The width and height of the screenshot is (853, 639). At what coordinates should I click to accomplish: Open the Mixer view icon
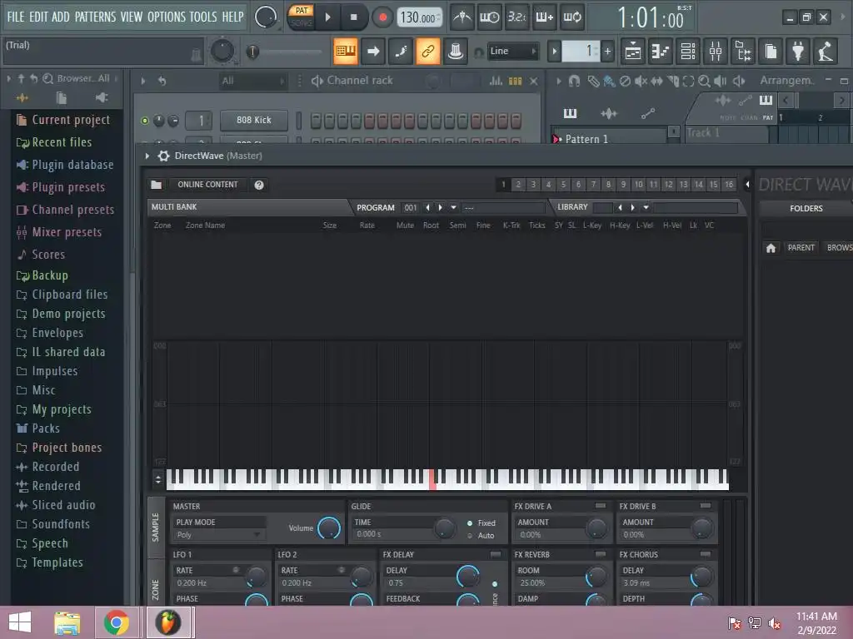[x=716, y=52]
